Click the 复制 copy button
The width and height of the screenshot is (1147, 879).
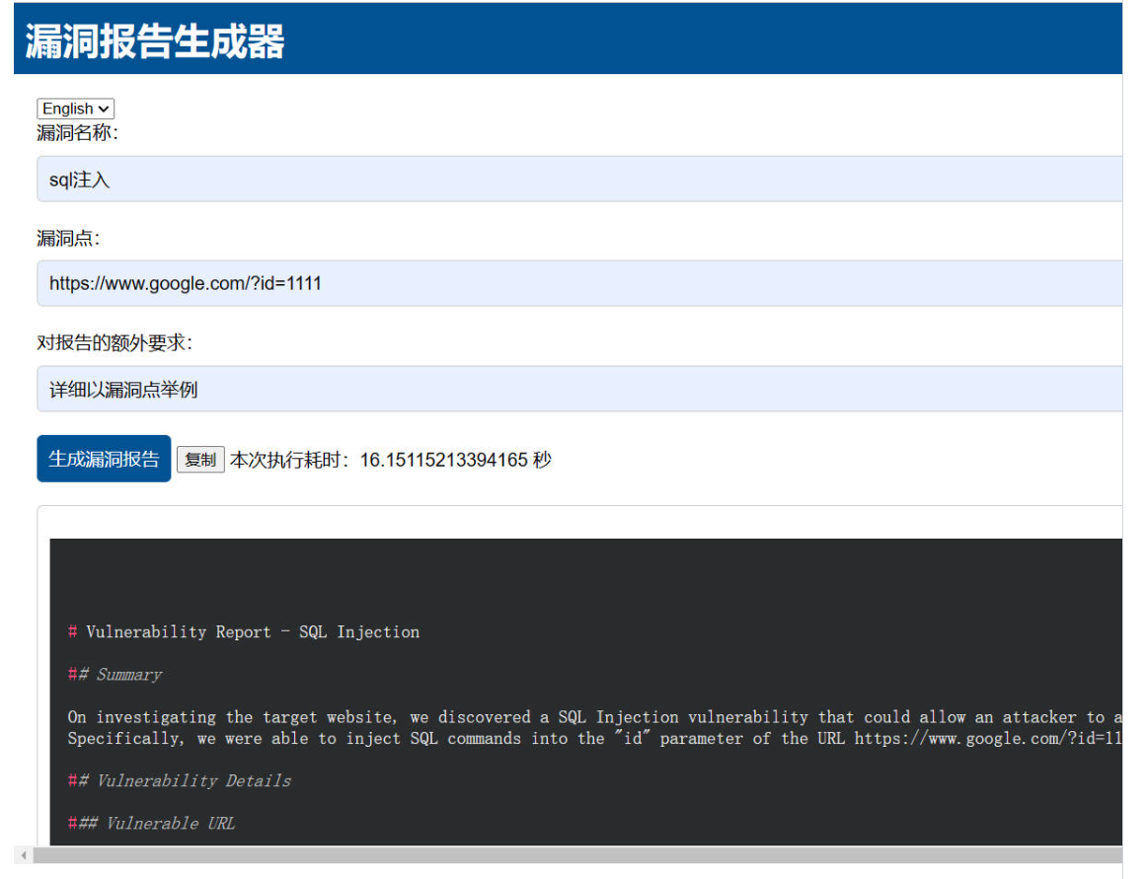pyautogui.click(x=200, y=460)
